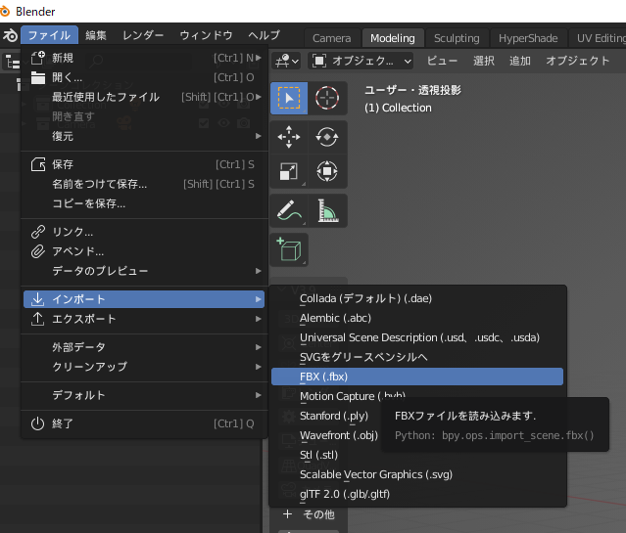Import an FBX (.fbx) file

point(416,377)
